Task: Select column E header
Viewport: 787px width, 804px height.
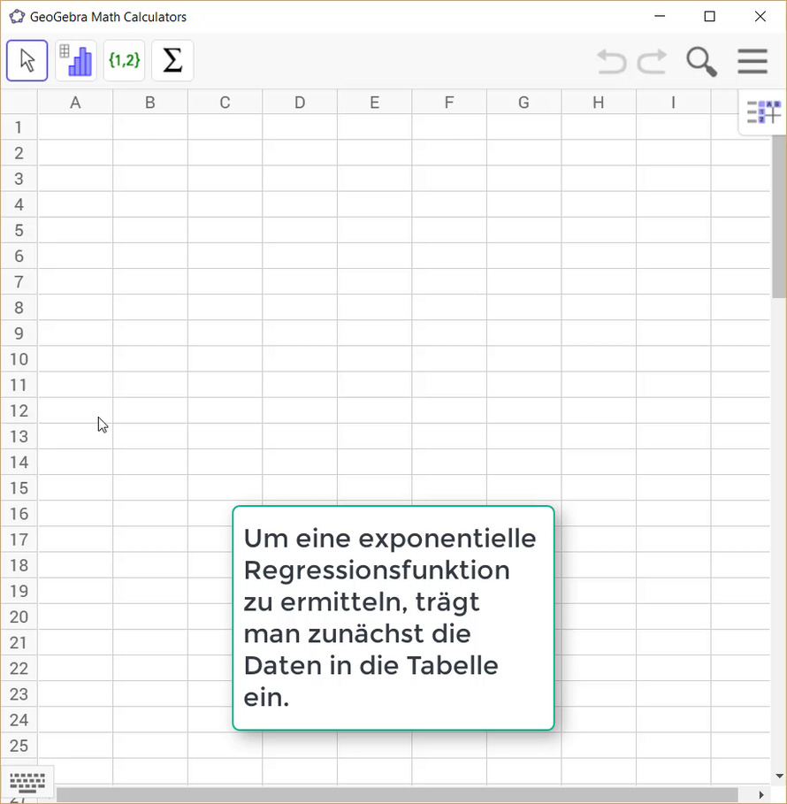Action: [374, 103]
